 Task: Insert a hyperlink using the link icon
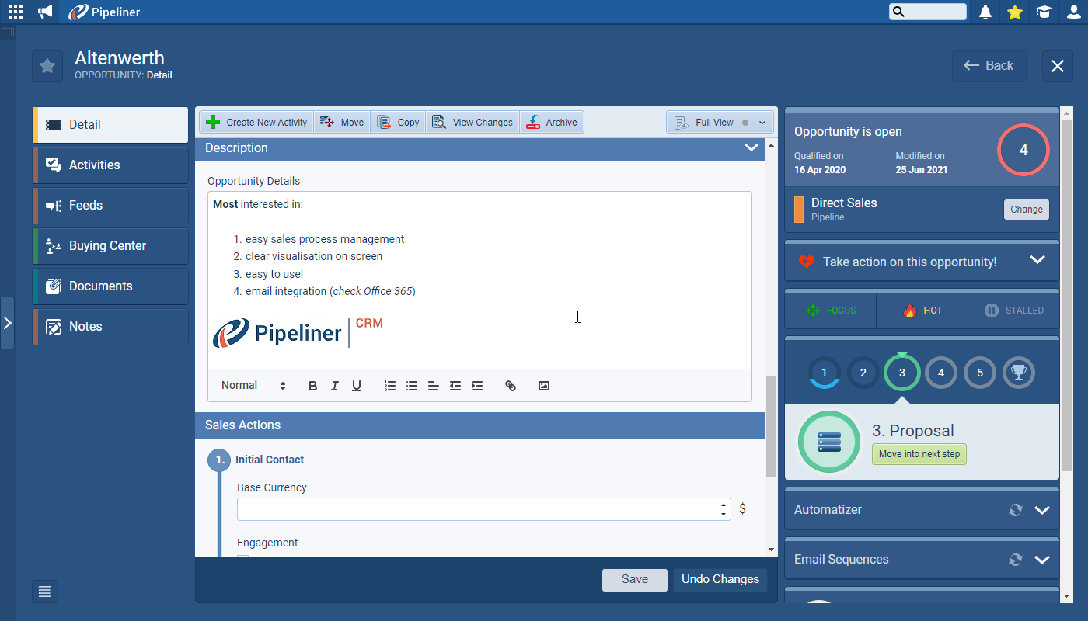pyautogui.click(x=511, y=385)
